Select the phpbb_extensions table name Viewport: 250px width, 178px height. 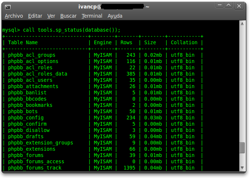pyautogui.click(x=32, y=149)
